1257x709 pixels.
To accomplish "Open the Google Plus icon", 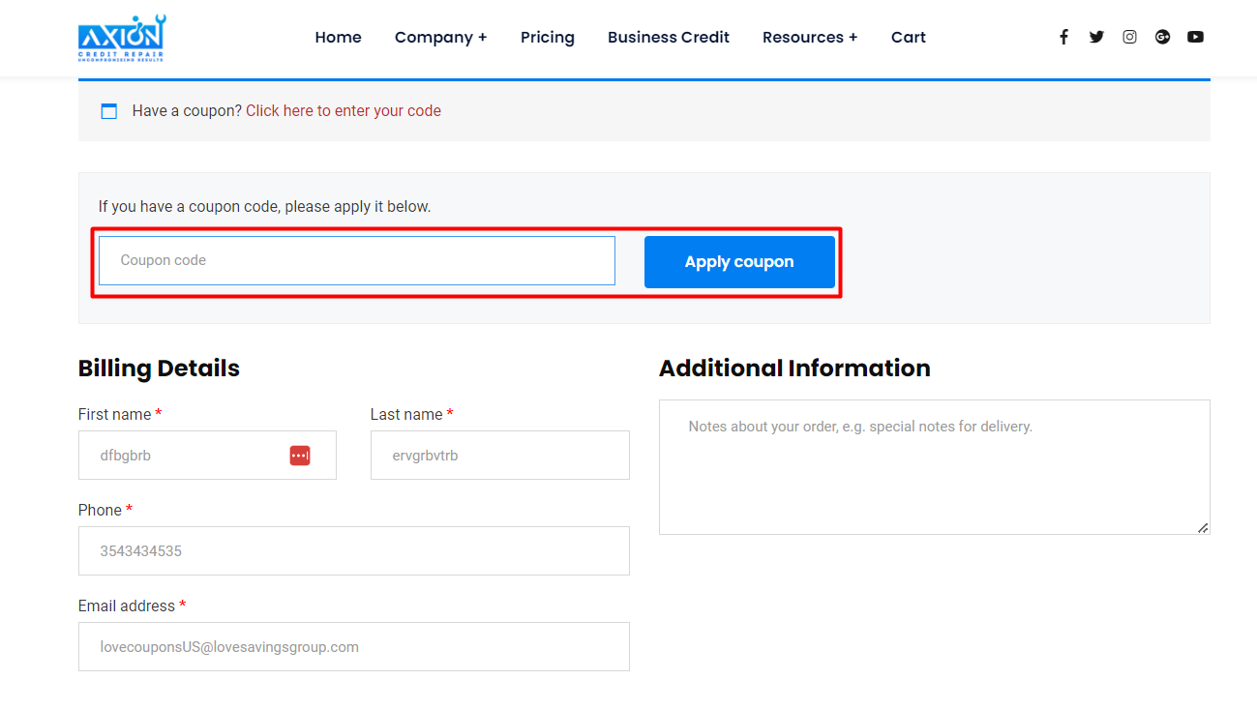I will click(1162, 37).
